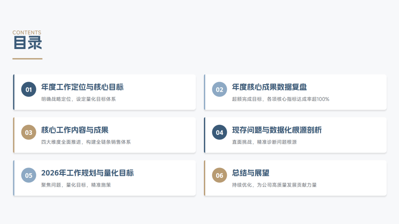Click subtitle 明确战略定位，设定量化目标体系
The image size is (399, 224).
(79, 99)
